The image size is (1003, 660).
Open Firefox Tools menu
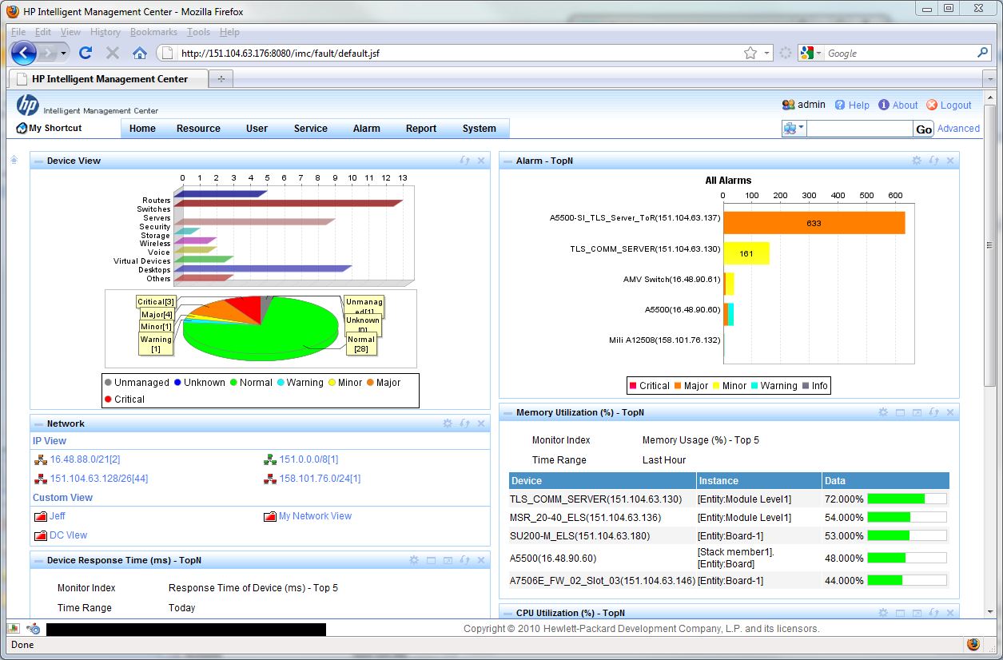click(x=198, y=32)
